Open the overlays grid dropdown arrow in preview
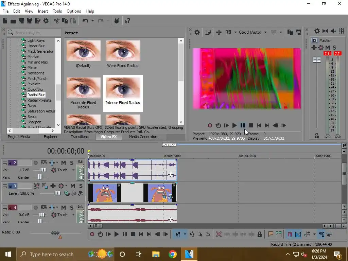Viewport: 348px width, 261px height. click(281, 32)
